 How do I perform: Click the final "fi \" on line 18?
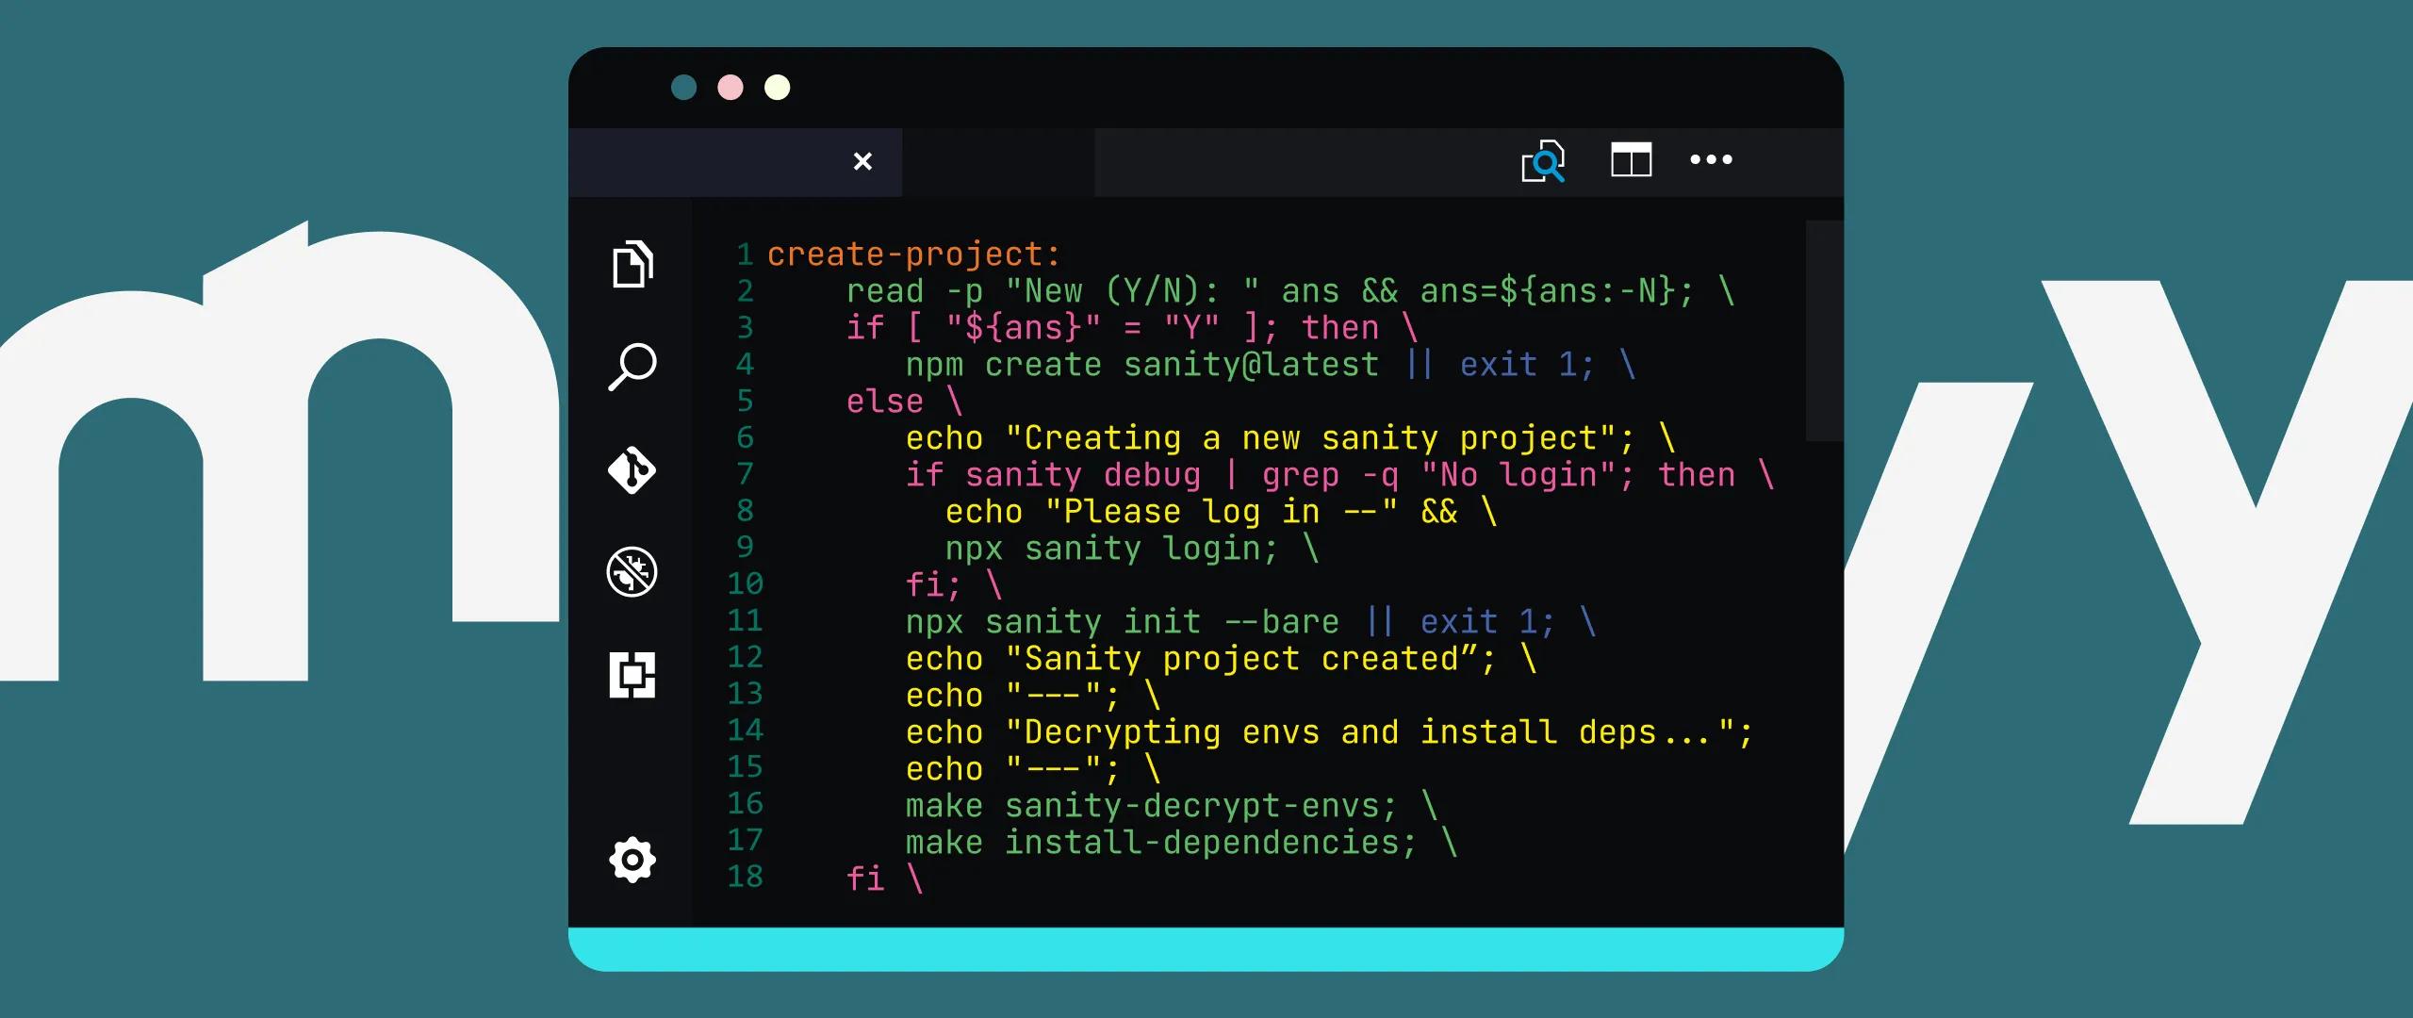click(x=884, y=879)
